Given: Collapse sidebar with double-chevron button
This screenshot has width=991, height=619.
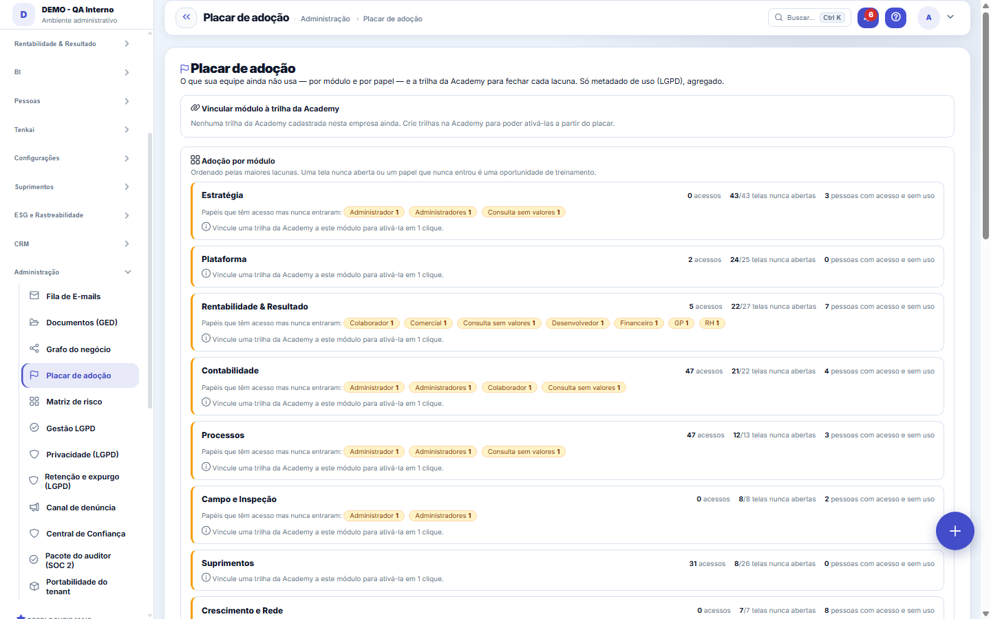Looking at the screenshot, I should (186, 18).
